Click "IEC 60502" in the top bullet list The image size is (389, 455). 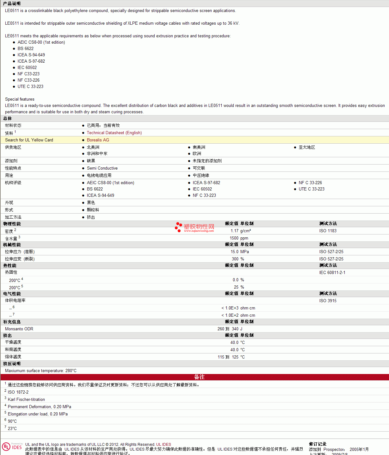(x=27, y=68)
